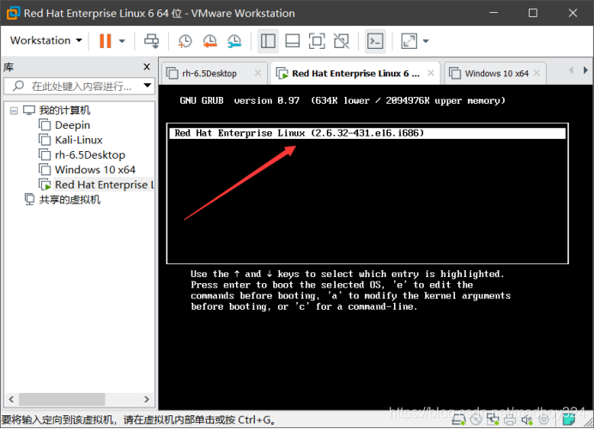Toggle the console view icon
Image resolution: width=594 pixels, height=429 pixels.
[x=375, y=41]
